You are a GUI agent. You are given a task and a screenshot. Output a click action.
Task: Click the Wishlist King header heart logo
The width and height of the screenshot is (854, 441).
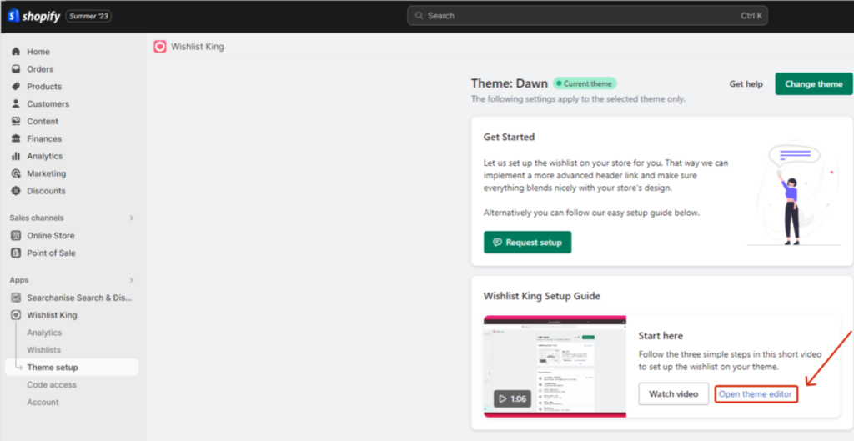coord(159,47)
